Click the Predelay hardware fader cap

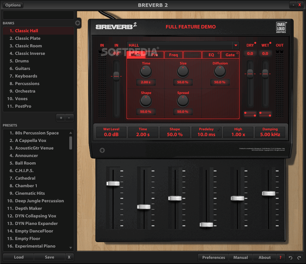click(206, 225)
